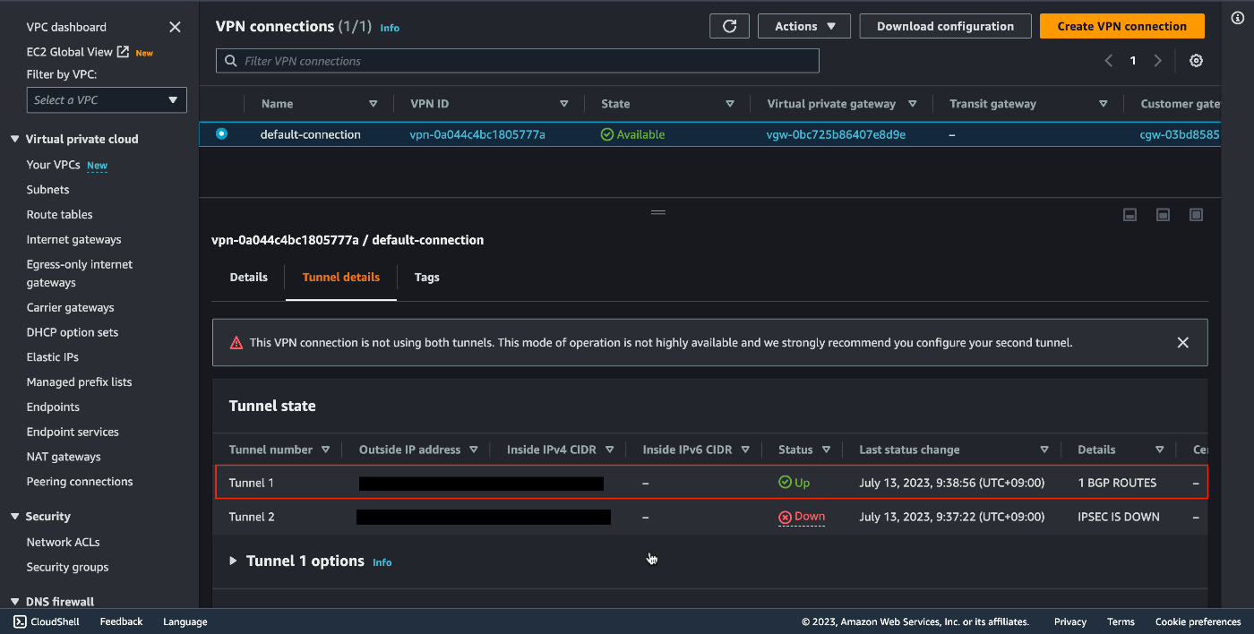Open Info link beside Tunnel 1 options
This screenshot has width=1254, height=634.
tap(382, 562)
